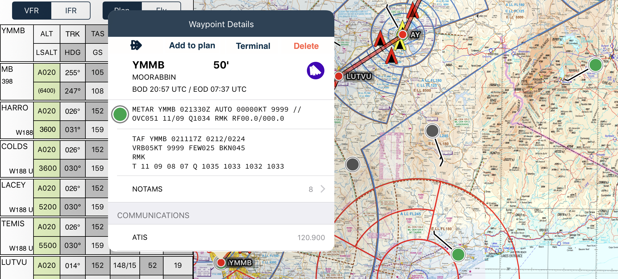Tap the ALT column header
This screenshot has width=618, height=279.
[47, 34]
